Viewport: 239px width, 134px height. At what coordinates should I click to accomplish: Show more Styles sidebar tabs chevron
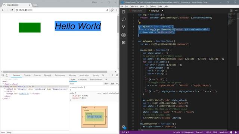click(106, 79)
